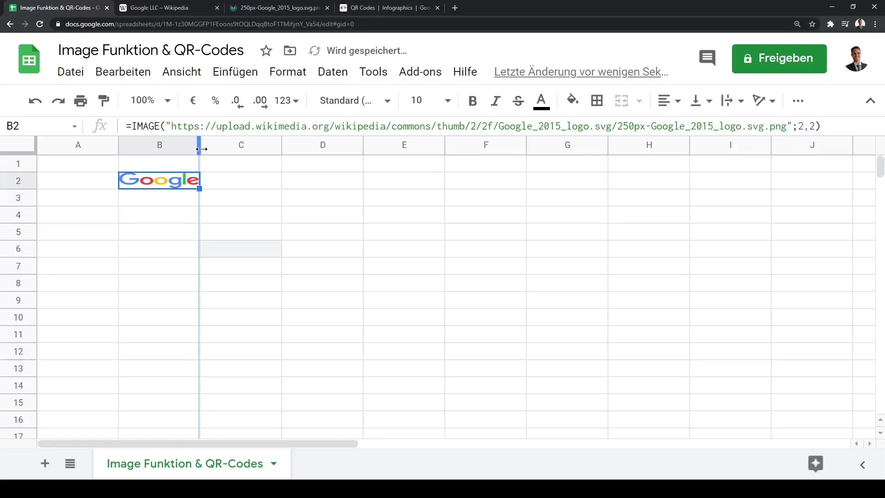This screenshot has width=885, height=498.
Task: Go to the Sheets home icon
Action: point(29,59)
